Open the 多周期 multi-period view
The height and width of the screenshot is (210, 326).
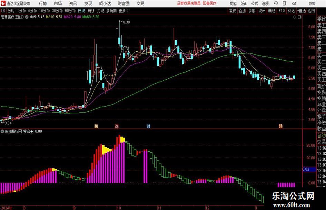click(x=111, y=11)
